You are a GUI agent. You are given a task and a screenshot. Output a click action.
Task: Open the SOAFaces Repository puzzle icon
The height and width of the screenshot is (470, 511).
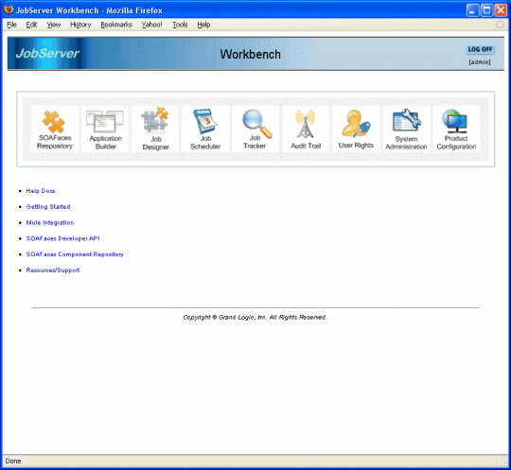[54, 122]
